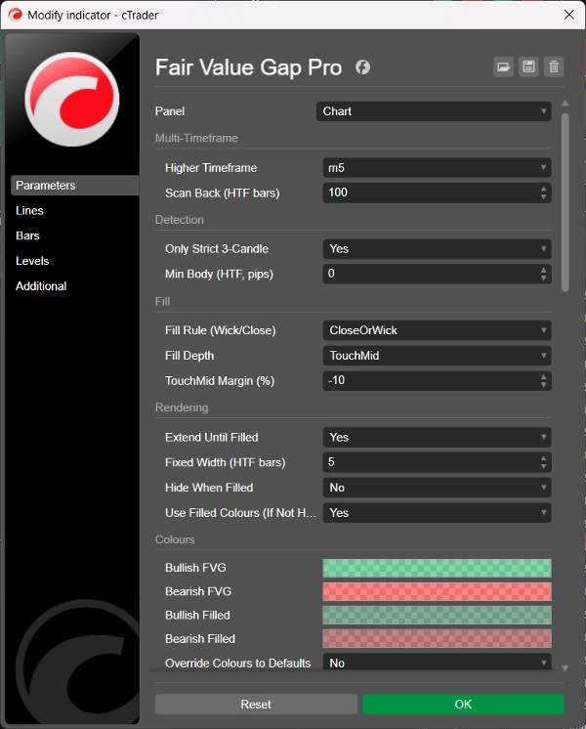
Task: Open the Extend Until Filled option
Action: click(437, 438)
